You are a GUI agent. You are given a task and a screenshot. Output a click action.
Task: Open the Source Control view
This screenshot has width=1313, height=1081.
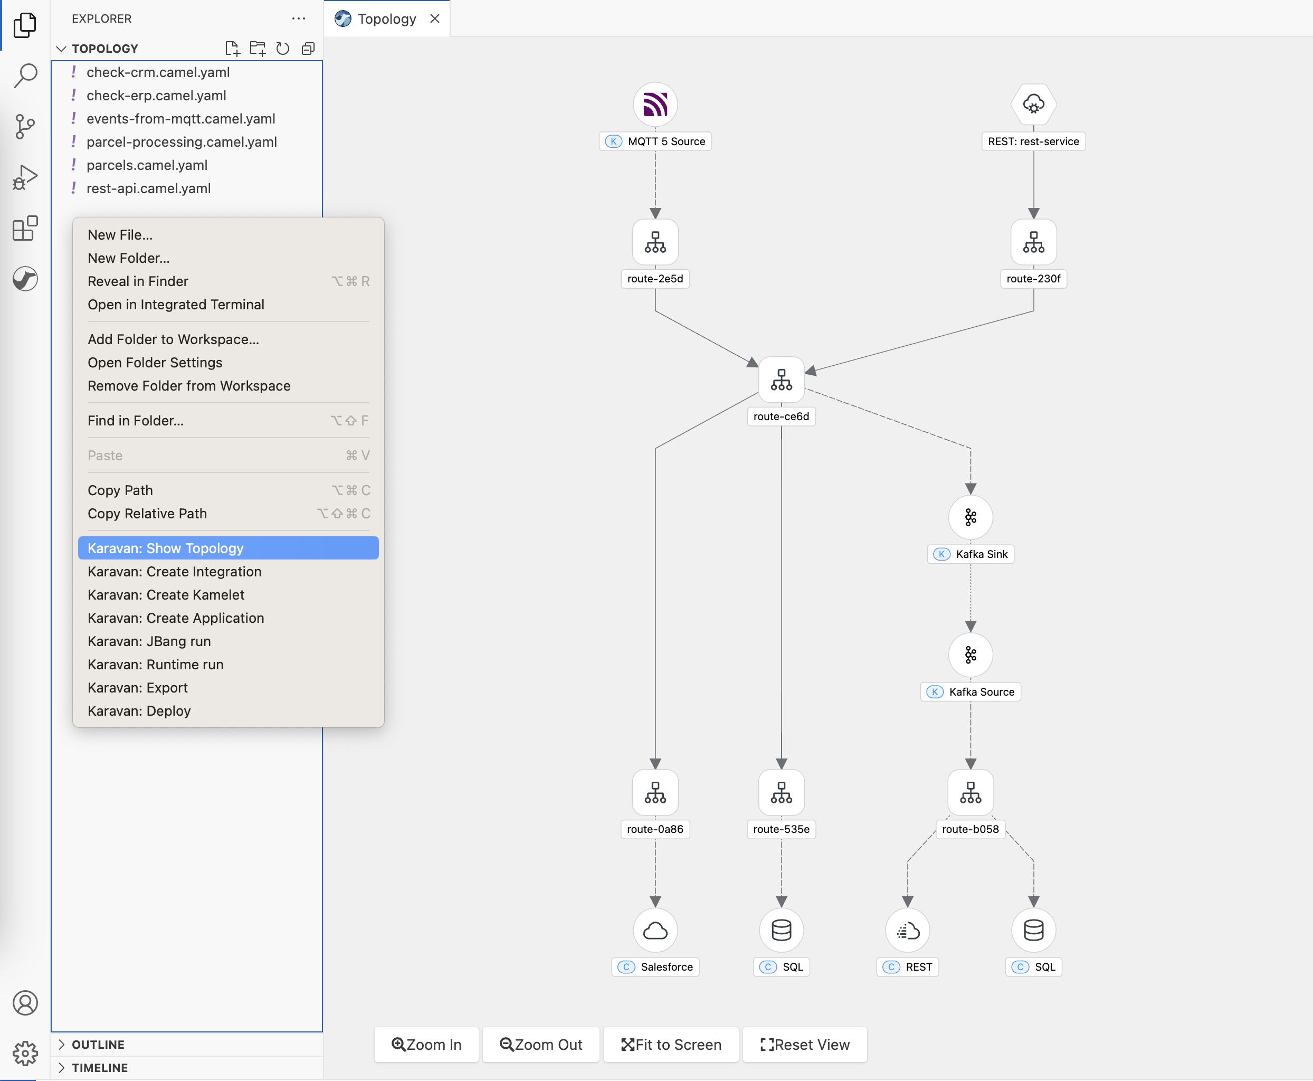[x=25, y=126]
